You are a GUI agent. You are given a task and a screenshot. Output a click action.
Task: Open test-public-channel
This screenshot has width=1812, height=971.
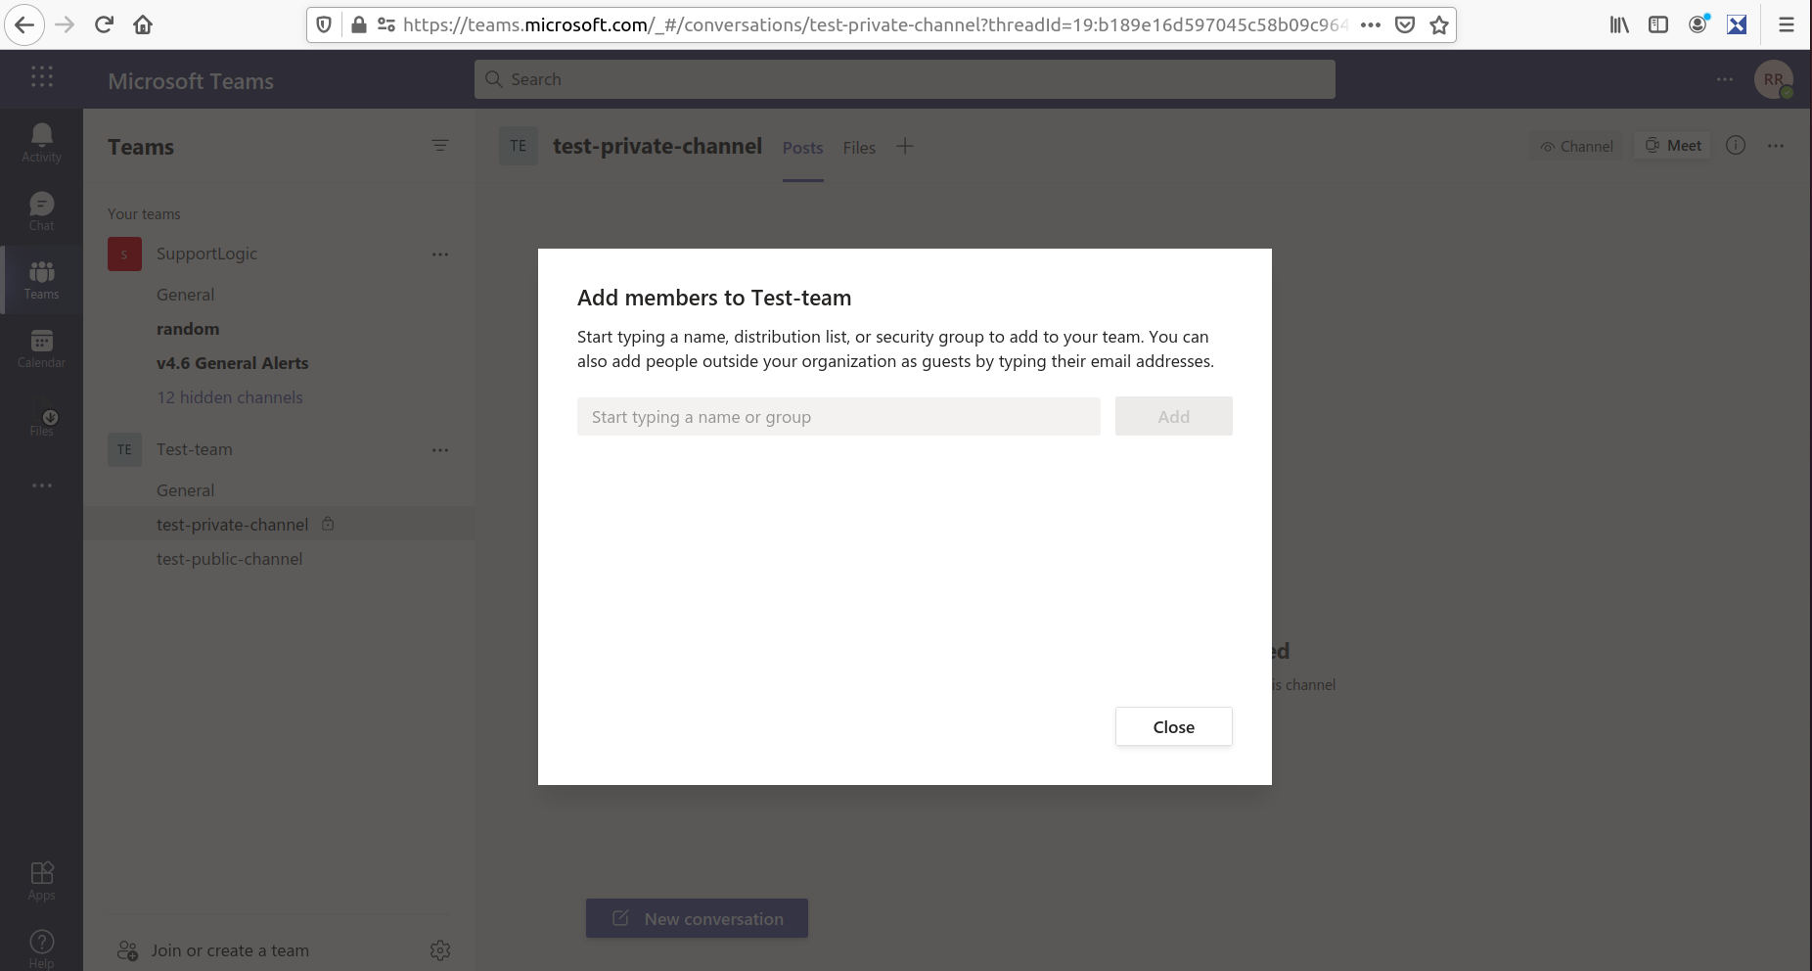pyautogui.click(x=229, y=559)
